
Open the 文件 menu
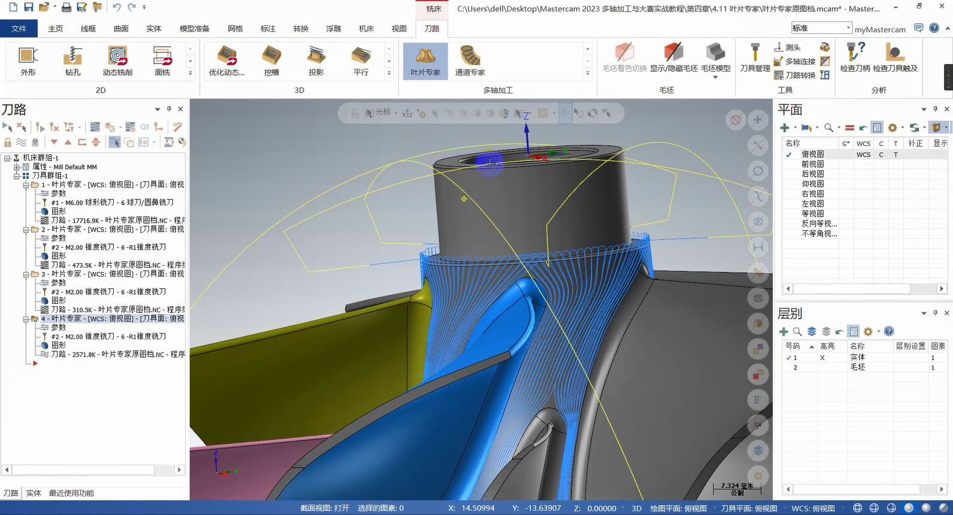(x=19, y=29)
